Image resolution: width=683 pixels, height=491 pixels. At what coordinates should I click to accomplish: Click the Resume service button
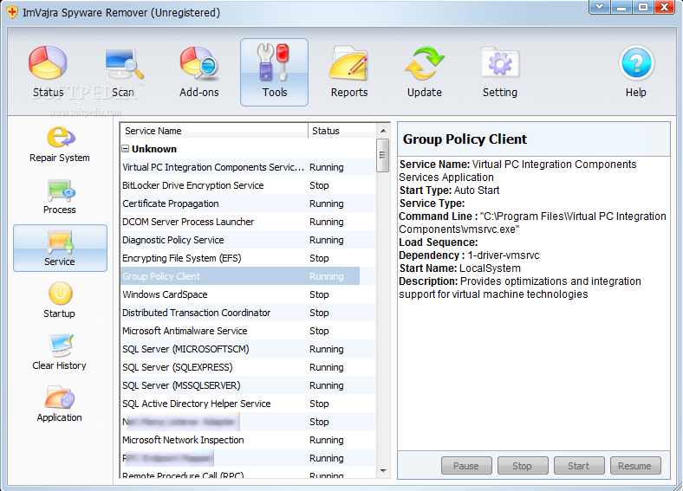(x=635, y=466)
